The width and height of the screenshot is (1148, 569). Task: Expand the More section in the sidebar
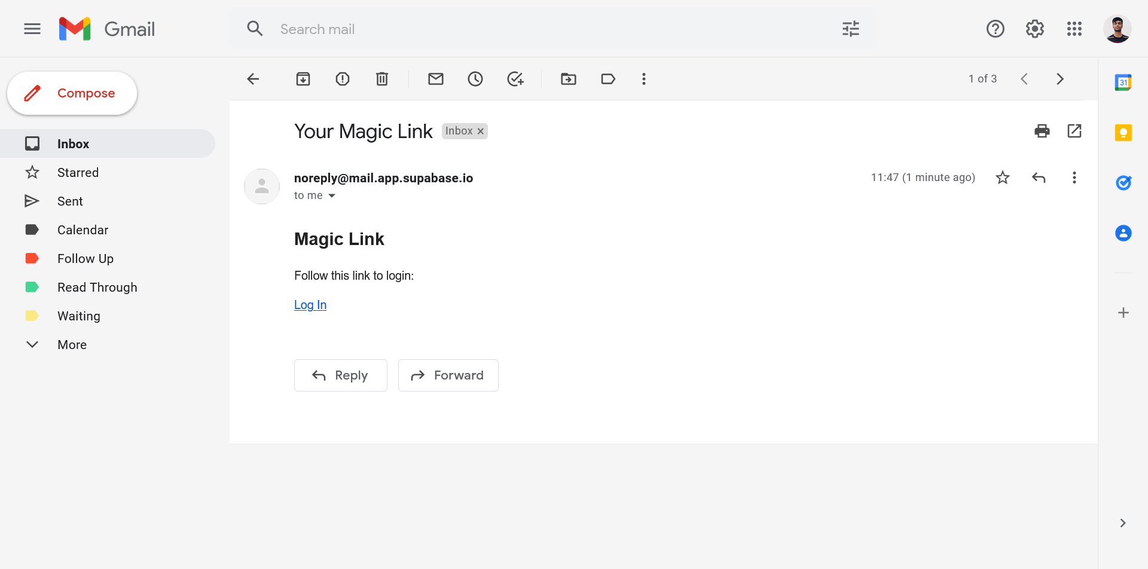pyautogui.click(x=72, y=344)
